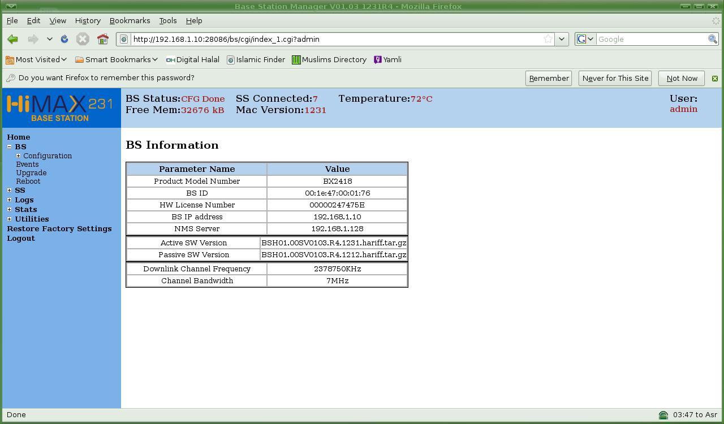Reload the current page
The width and height of the screenshot is (724, 424).
point(64,39)
